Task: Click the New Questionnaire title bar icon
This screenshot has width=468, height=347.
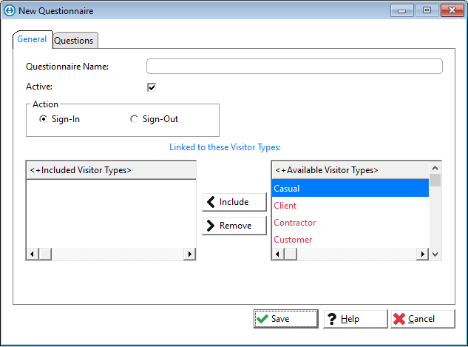Action: point(10,11)
